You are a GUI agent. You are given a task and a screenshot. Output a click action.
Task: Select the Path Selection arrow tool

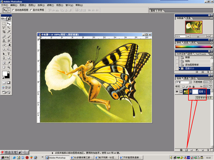pyautogui.click(x=4, y=54)
